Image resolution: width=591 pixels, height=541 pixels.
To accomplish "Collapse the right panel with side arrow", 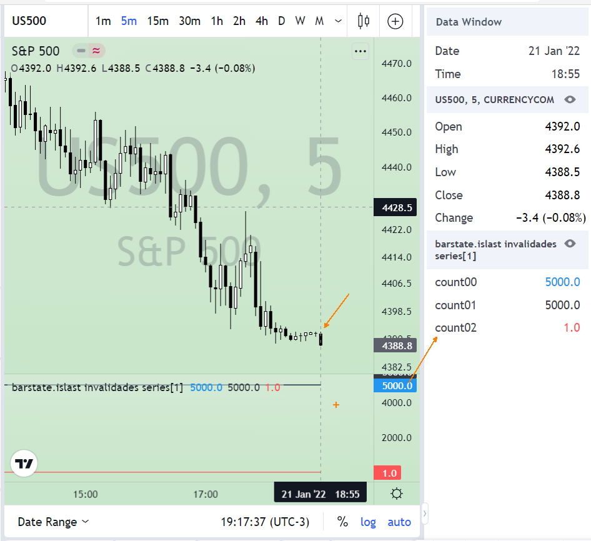I will [425, 514].
